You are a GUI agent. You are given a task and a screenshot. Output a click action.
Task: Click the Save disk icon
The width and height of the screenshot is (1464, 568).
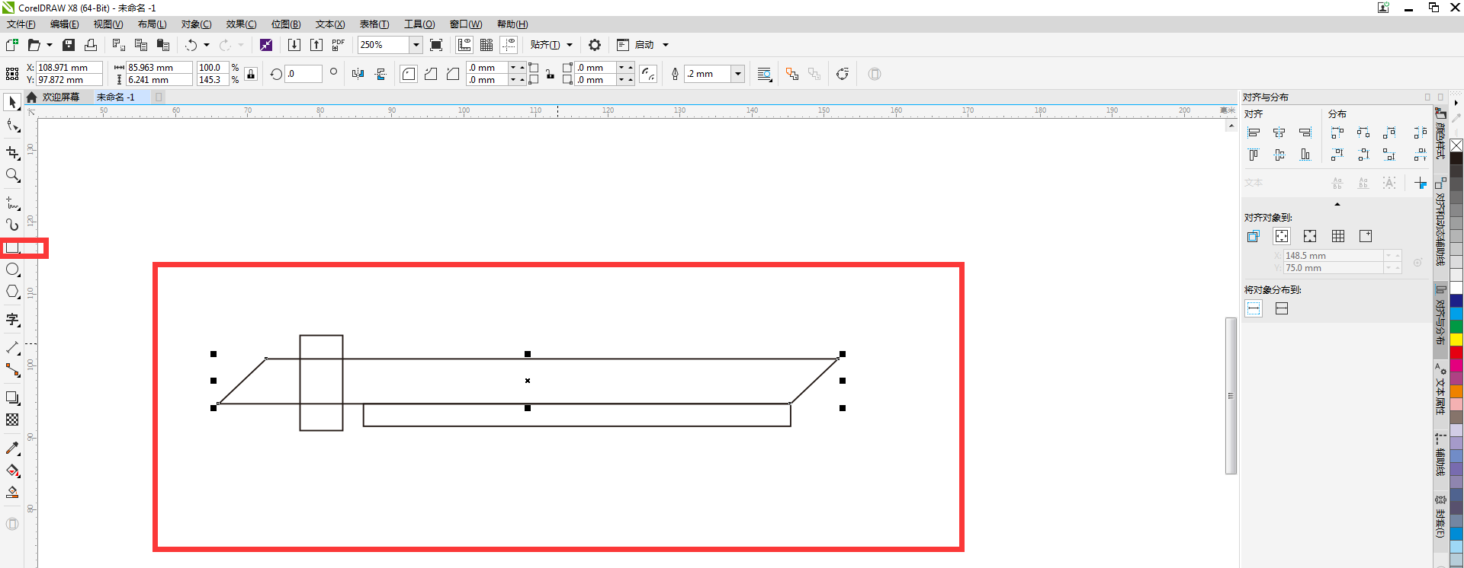coord(69,45)
